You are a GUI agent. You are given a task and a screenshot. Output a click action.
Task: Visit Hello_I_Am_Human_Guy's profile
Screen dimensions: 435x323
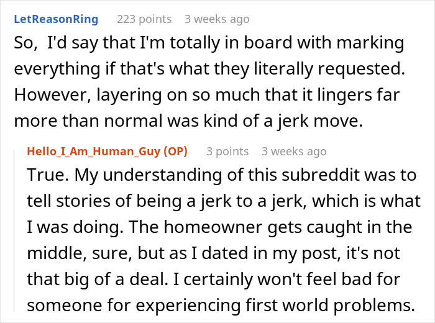click(x=93, y=152)
